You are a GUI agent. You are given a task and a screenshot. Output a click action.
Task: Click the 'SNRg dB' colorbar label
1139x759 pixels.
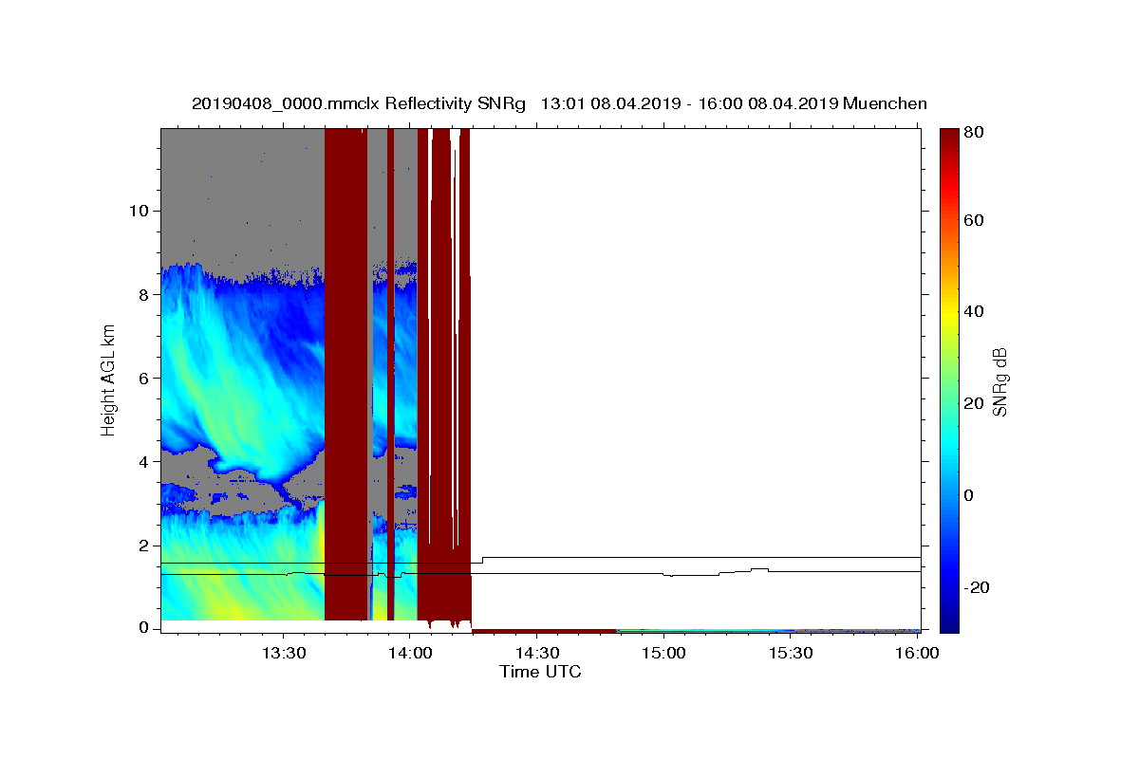click(999, 381)
